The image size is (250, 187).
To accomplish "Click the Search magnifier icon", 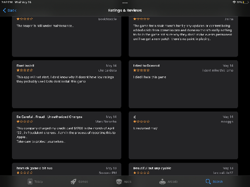I will tap(208, 181).
